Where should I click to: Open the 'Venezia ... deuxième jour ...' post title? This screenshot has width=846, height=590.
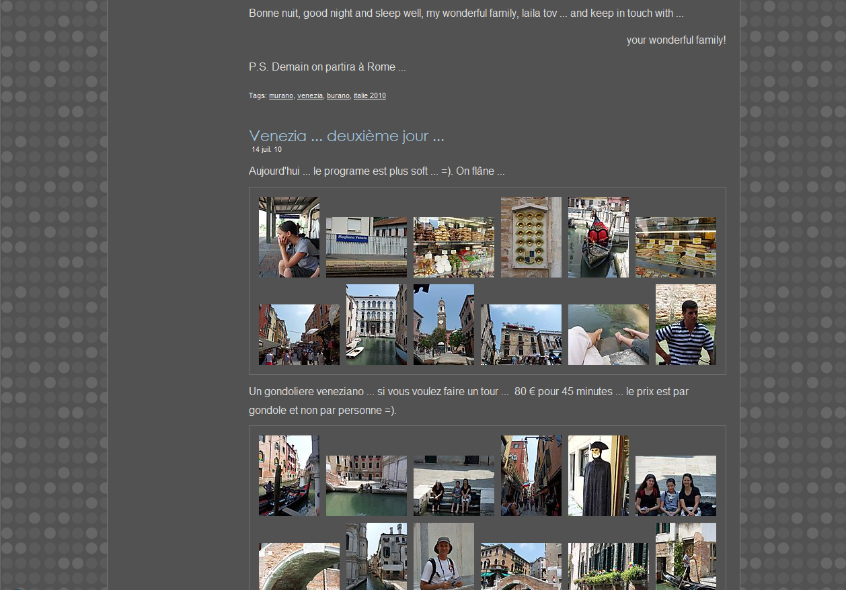(346, 136)
